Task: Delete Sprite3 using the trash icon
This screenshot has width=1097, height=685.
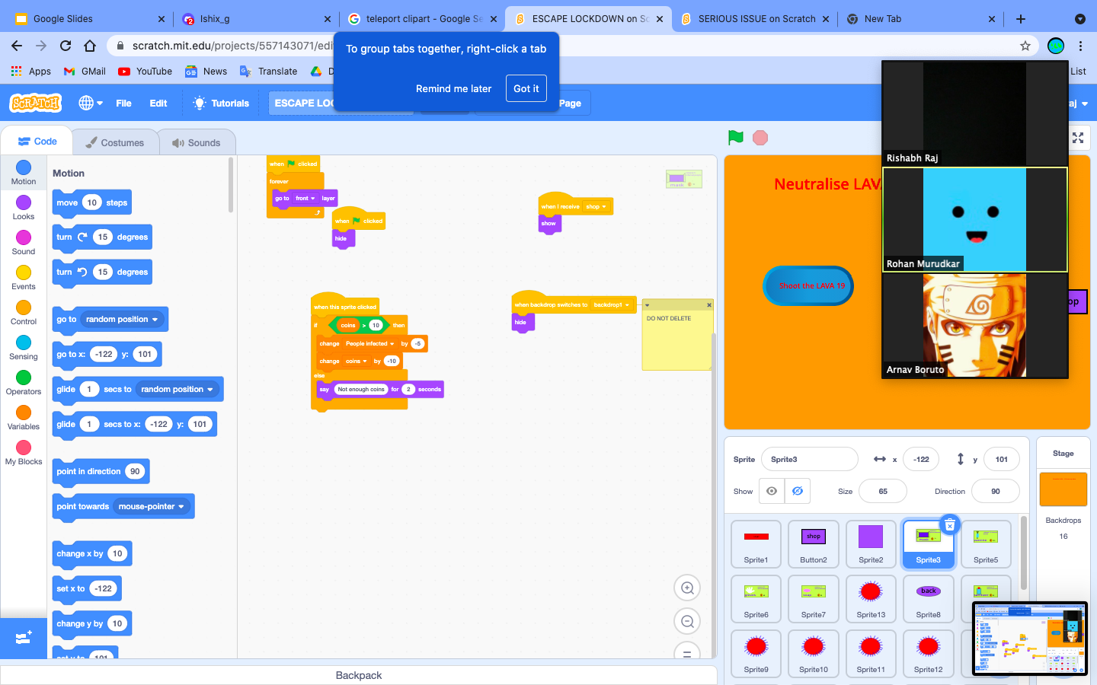Action: pos(950,524)
